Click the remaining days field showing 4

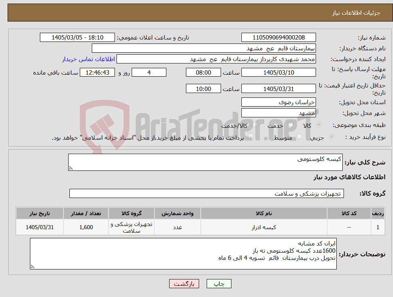[x=149, y=73]
